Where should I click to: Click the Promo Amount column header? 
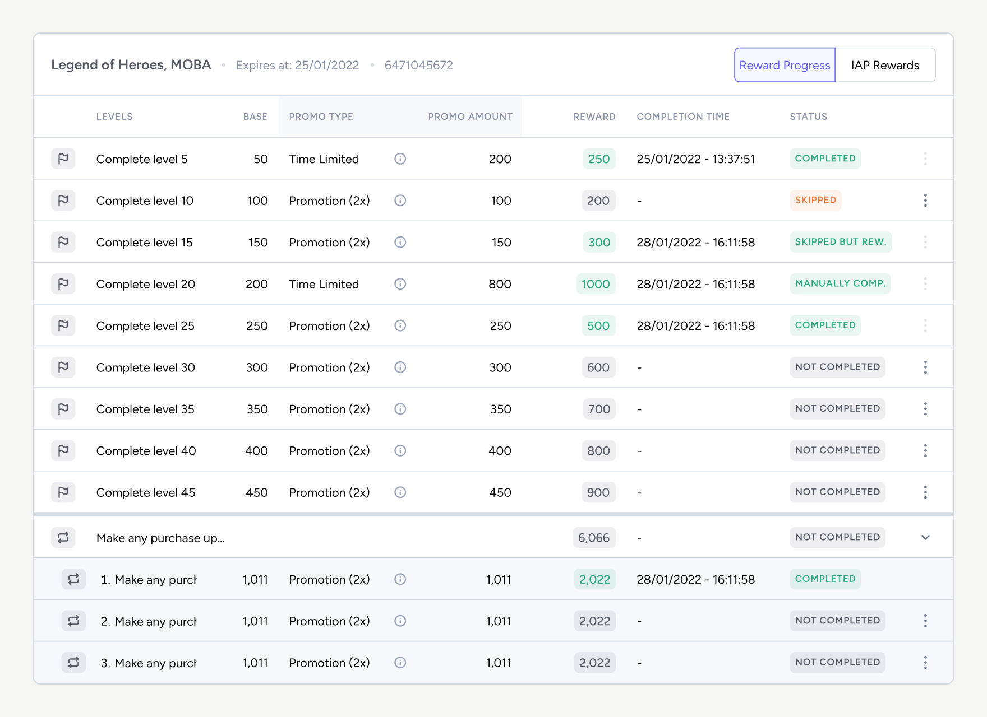(x=470, y=117)
